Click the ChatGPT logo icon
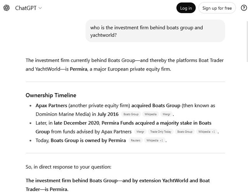 pos(7,8)
